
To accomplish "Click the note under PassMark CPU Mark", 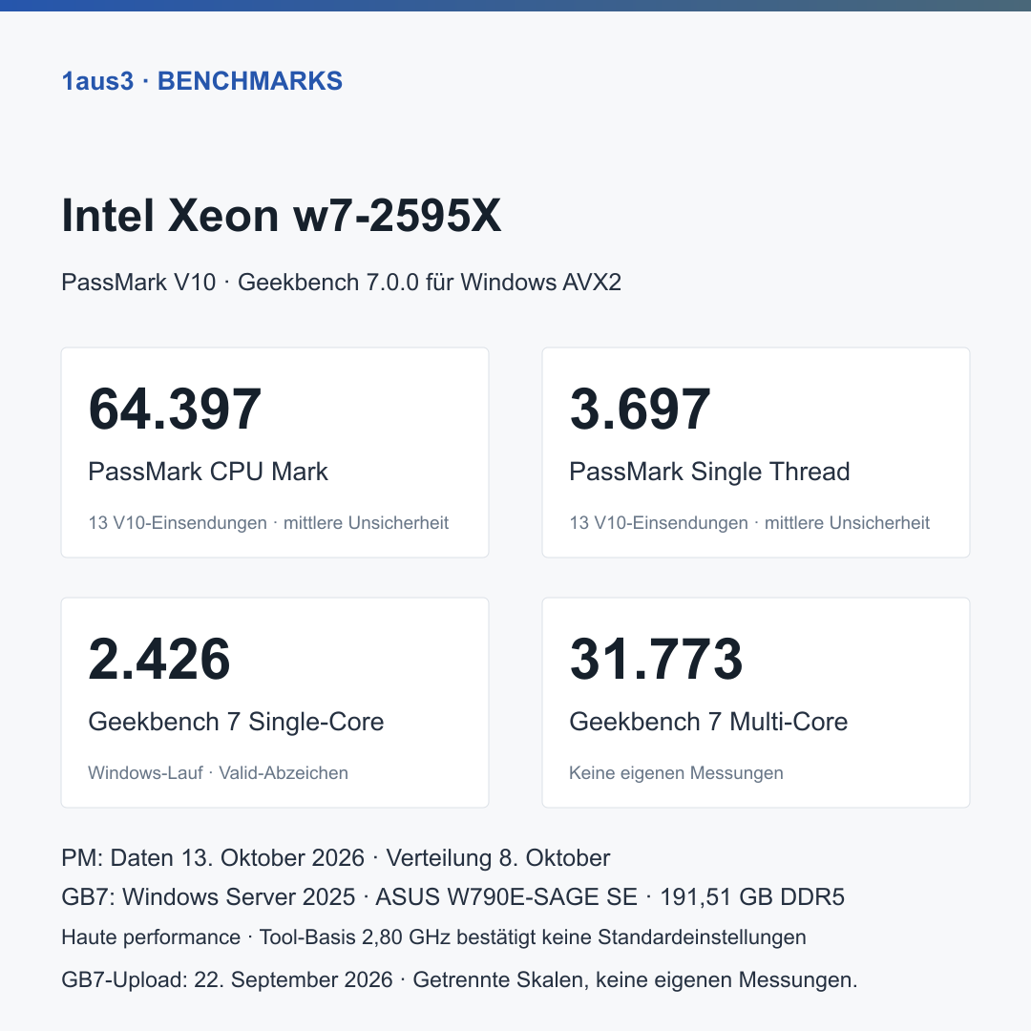I will click(x=268, y=523).
